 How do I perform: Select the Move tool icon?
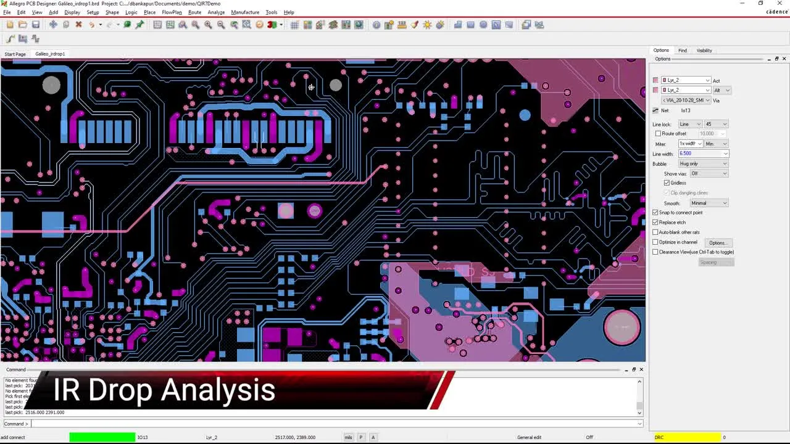tap(53, 25)
